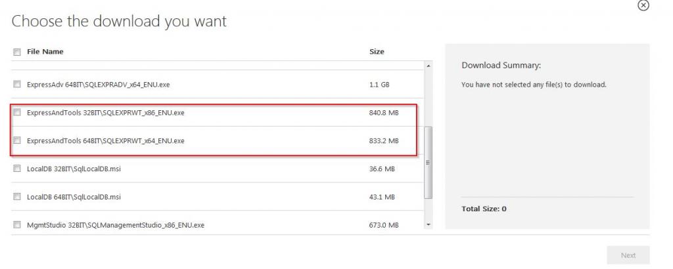Click the 833.2 MB size value
673x269 pixels.
(384, 140)
